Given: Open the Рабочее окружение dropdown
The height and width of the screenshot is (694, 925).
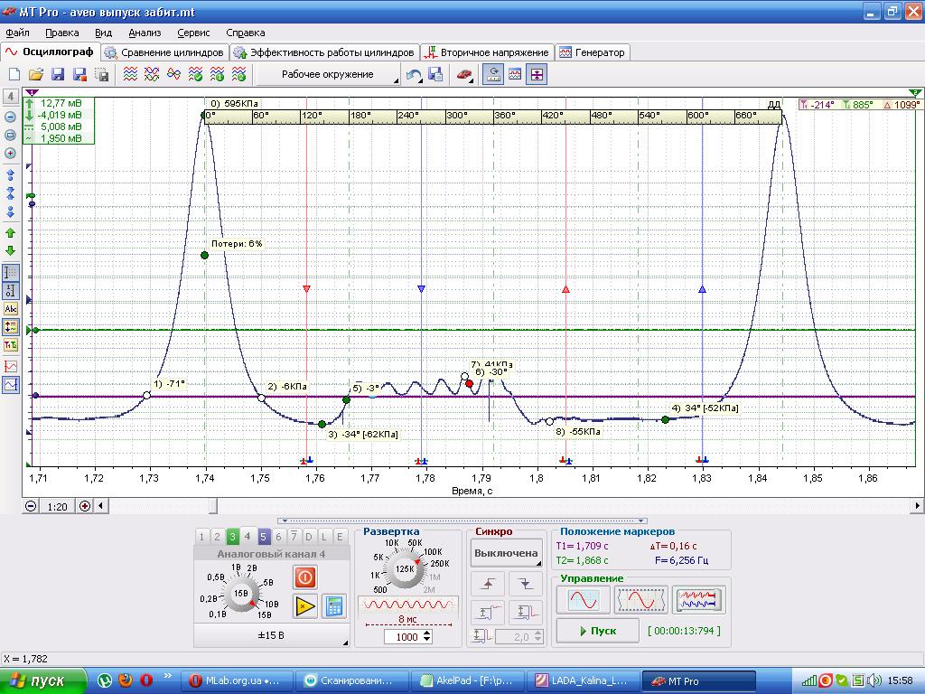Looking at the screenshot, I should point(328,74).
